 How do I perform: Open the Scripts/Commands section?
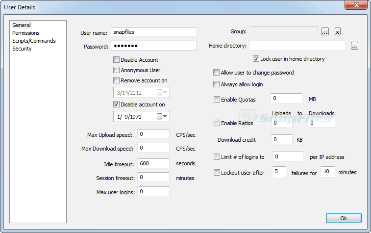(x=34, y=41)
